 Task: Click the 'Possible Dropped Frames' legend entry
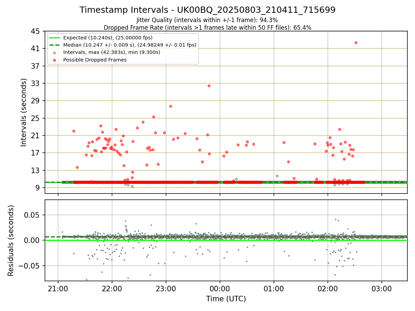95,60
